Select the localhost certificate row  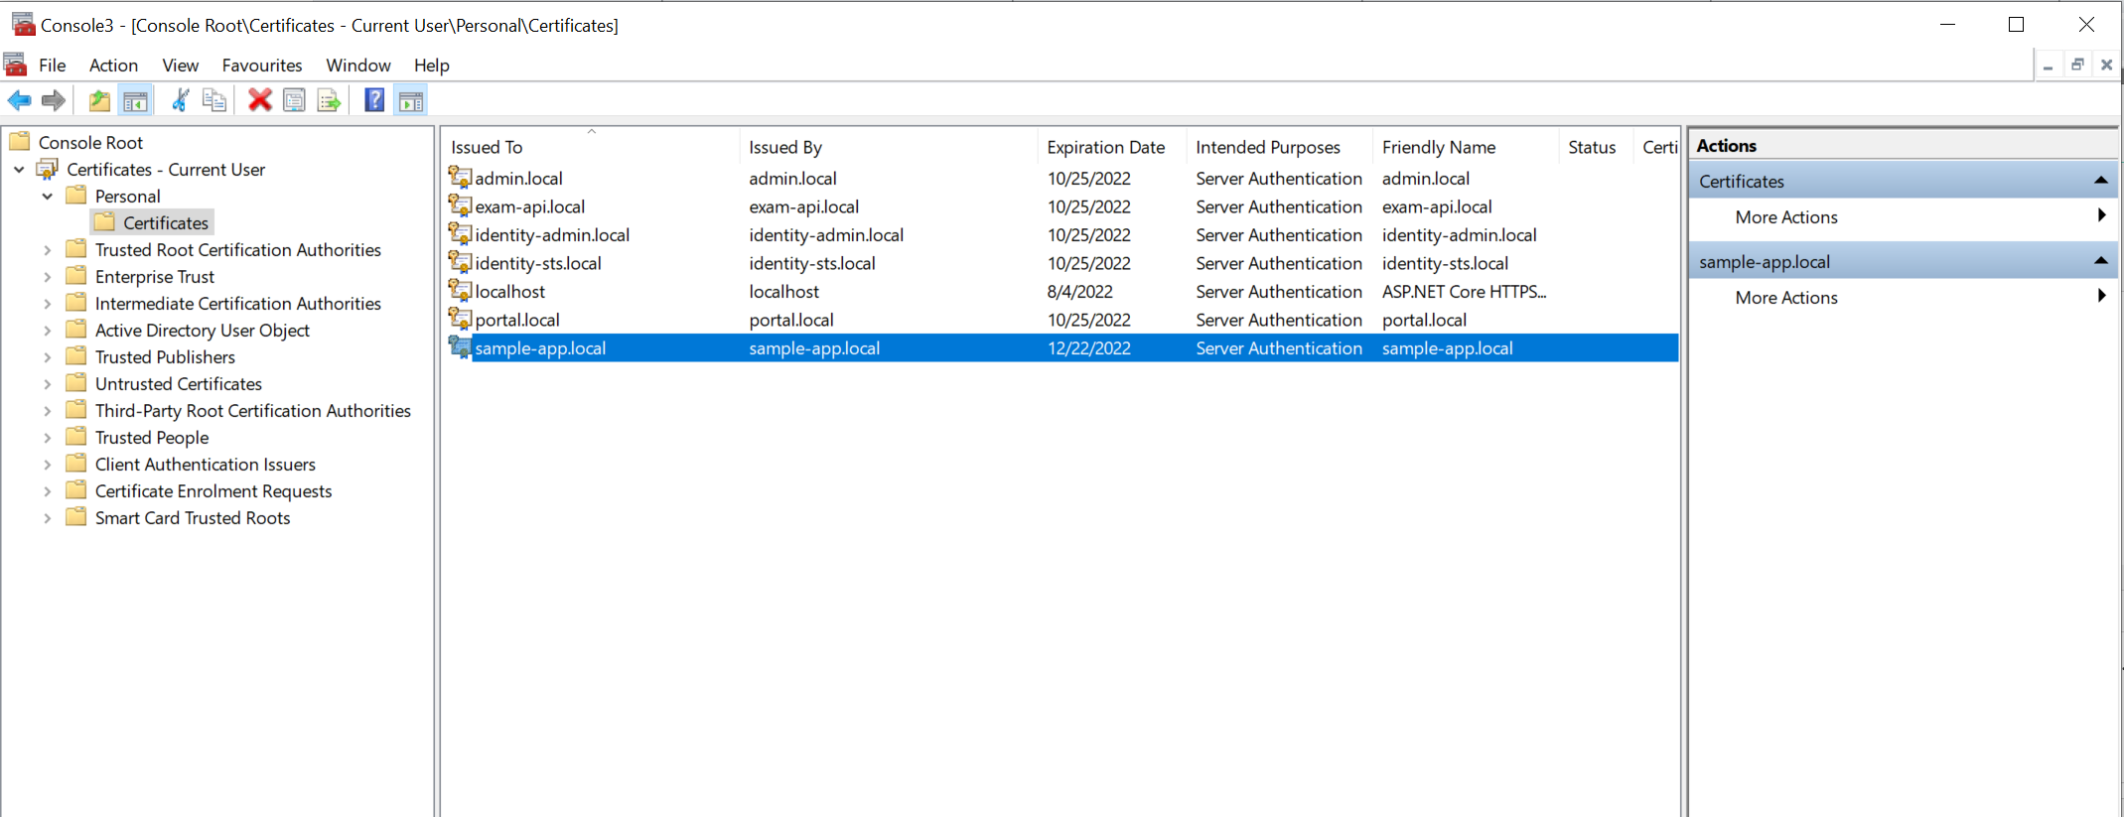point(509,292)
